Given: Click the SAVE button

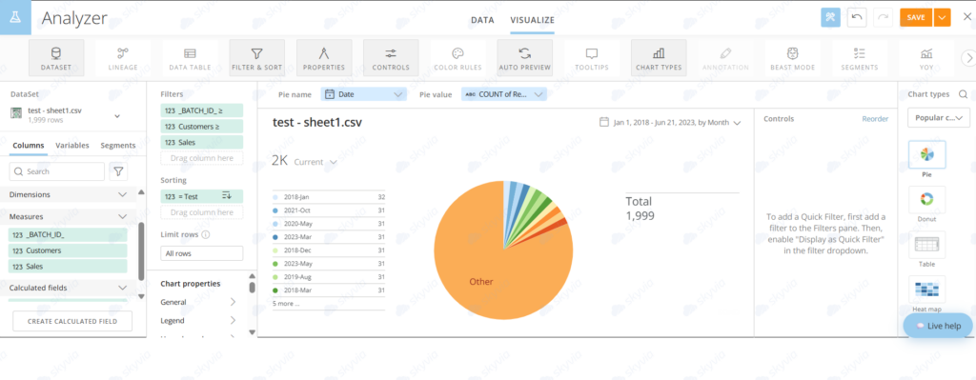Looking at the screenshot, I should click(x=916, y=17).
